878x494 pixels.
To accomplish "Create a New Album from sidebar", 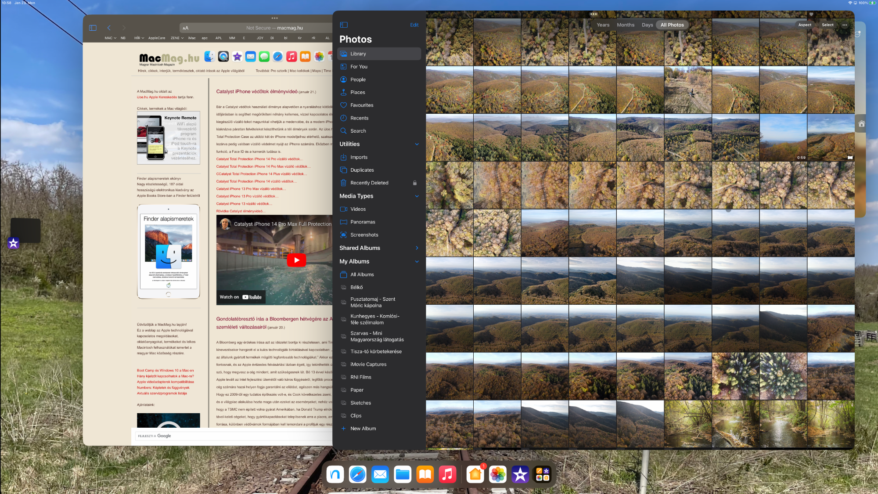I will [x=363, y=429].
